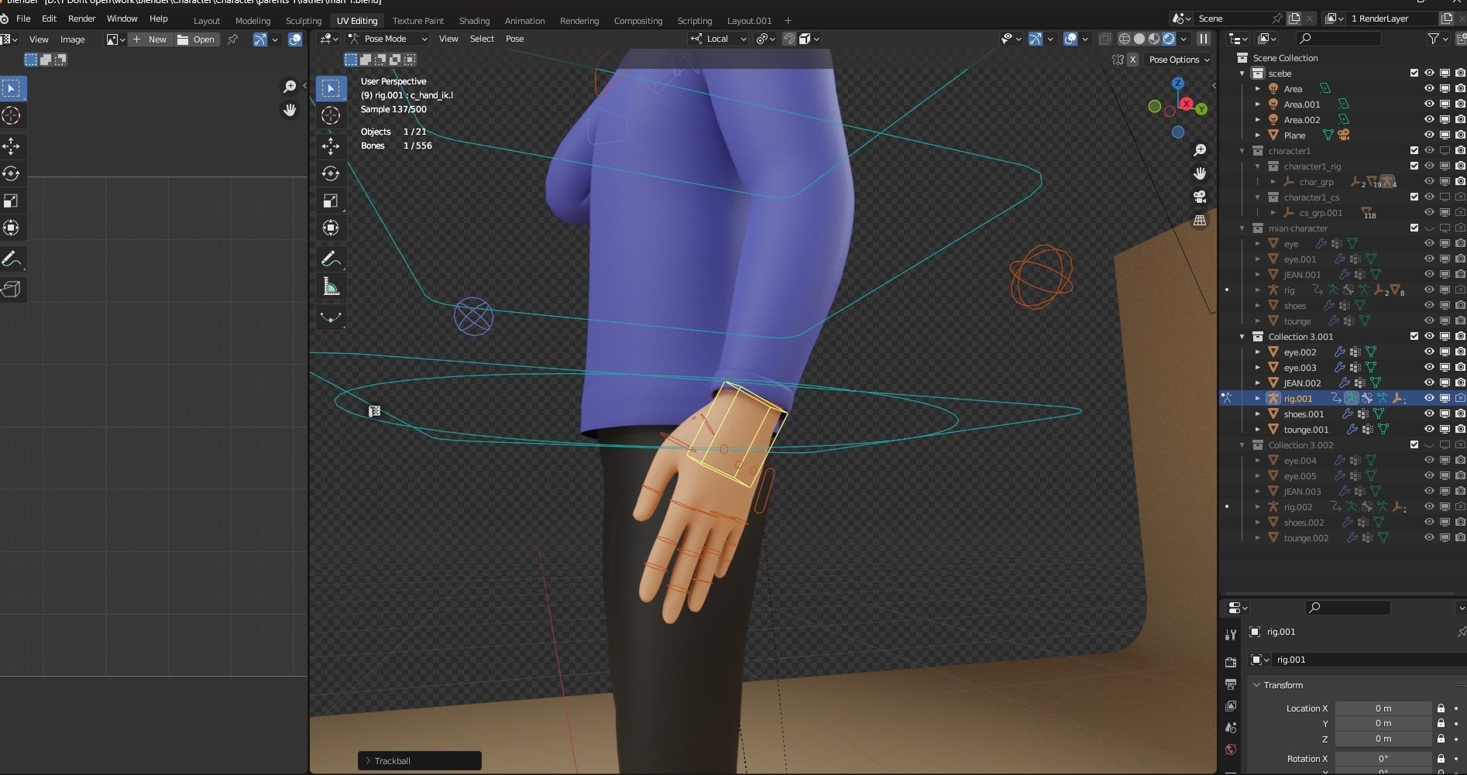The width and height of the screenshot is (1467, 775).
Task: Open the Local transform orientation dropdown
Action: click(x=719, y=39)
